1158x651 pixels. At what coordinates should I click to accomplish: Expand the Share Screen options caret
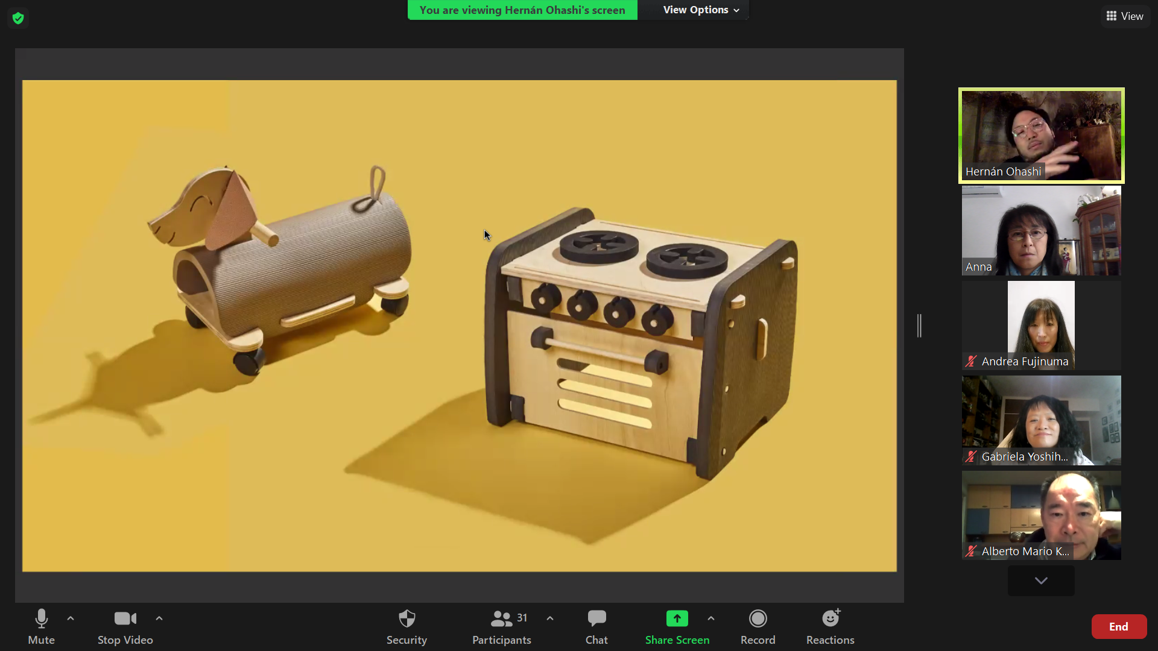[711, 618]
